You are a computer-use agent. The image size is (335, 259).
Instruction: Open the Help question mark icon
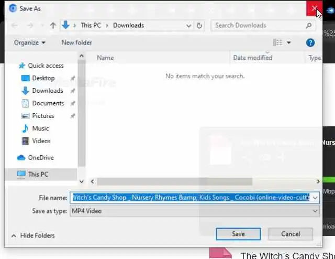(x=310, y=42)
